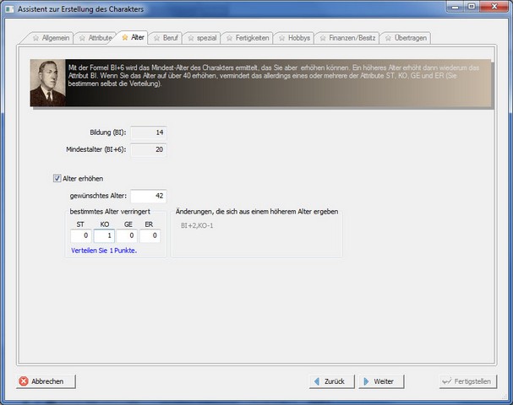Go to the Beruf tab

[166, 38]
